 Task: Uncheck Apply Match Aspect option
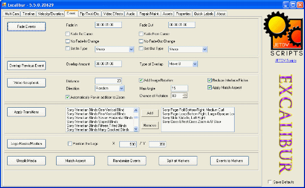click(210, 87)
